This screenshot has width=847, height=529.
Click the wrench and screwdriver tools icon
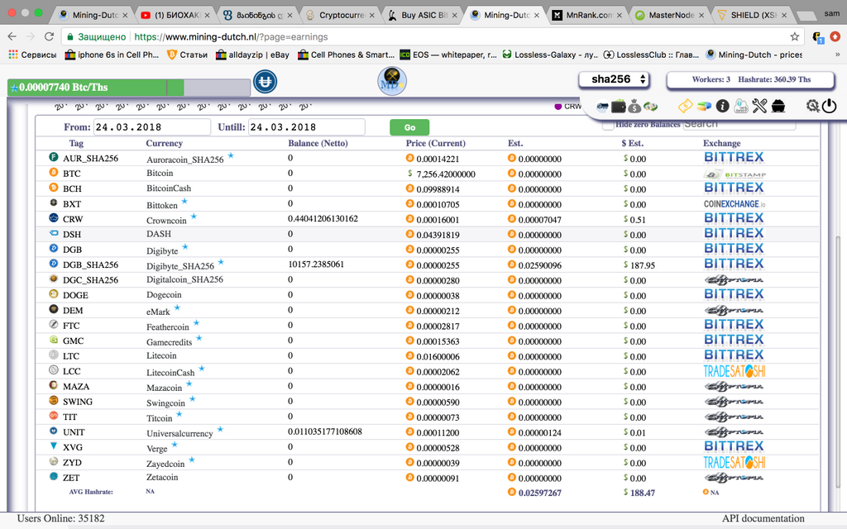(759, 106)
